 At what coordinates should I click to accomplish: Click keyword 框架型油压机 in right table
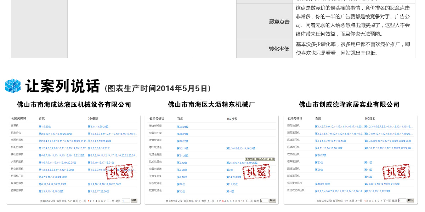[294, 183]
